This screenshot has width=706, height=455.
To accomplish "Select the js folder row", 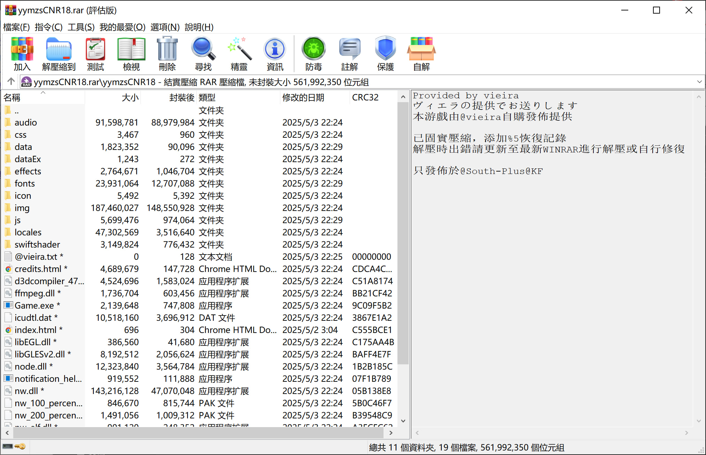I will [x=200, y=220].
